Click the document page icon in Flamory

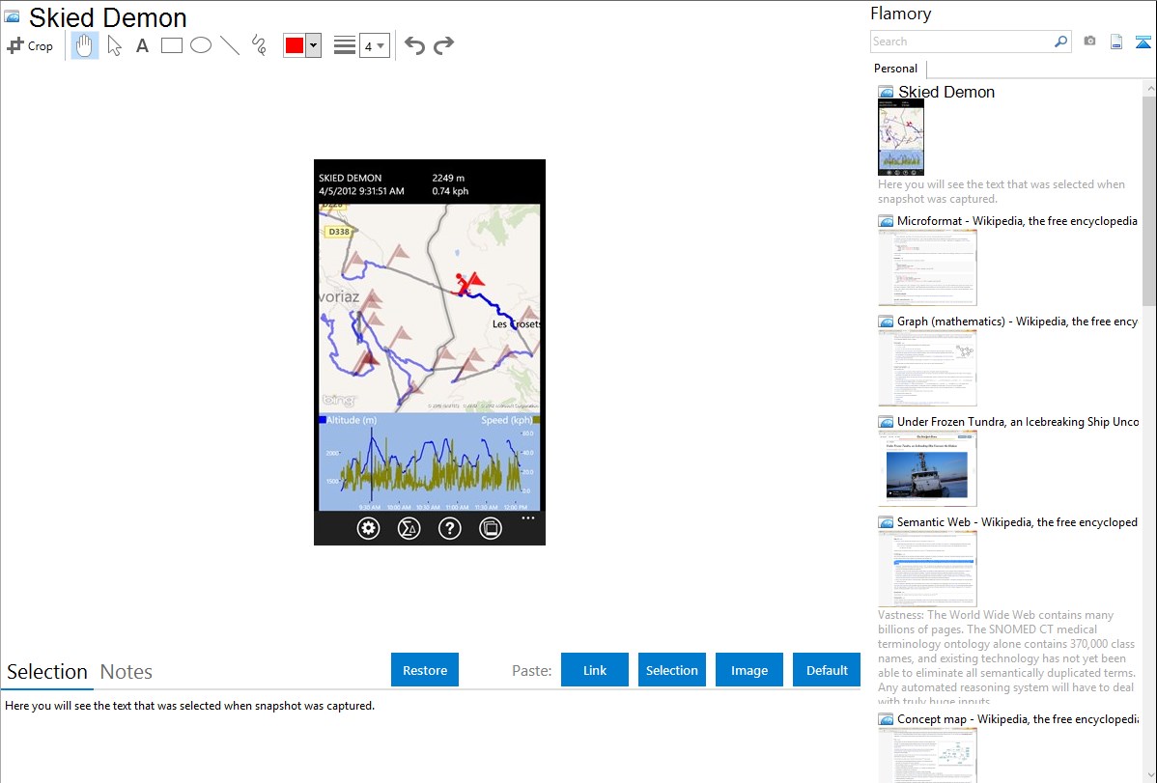1116,42
